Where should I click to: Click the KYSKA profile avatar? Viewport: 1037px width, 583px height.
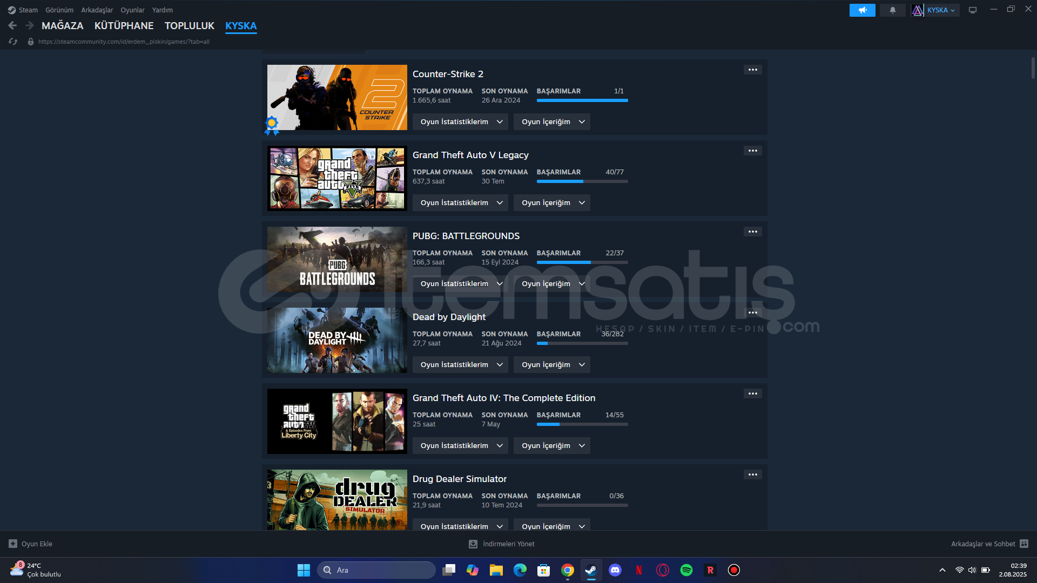[x=918, y=10]
